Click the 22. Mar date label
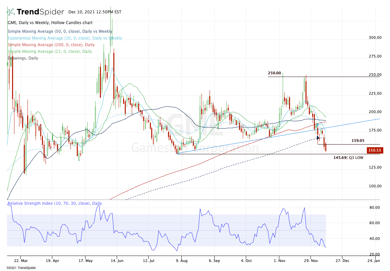The width and height of the screenshot is (390, 271). click(21, 261)
